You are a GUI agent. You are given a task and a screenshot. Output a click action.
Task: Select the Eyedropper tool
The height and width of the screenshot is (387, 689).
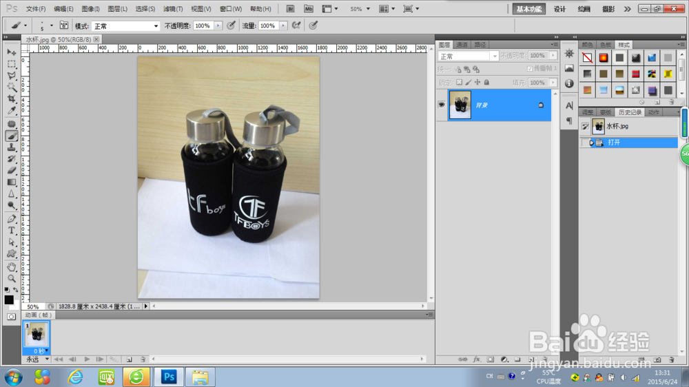coord(12,111)
